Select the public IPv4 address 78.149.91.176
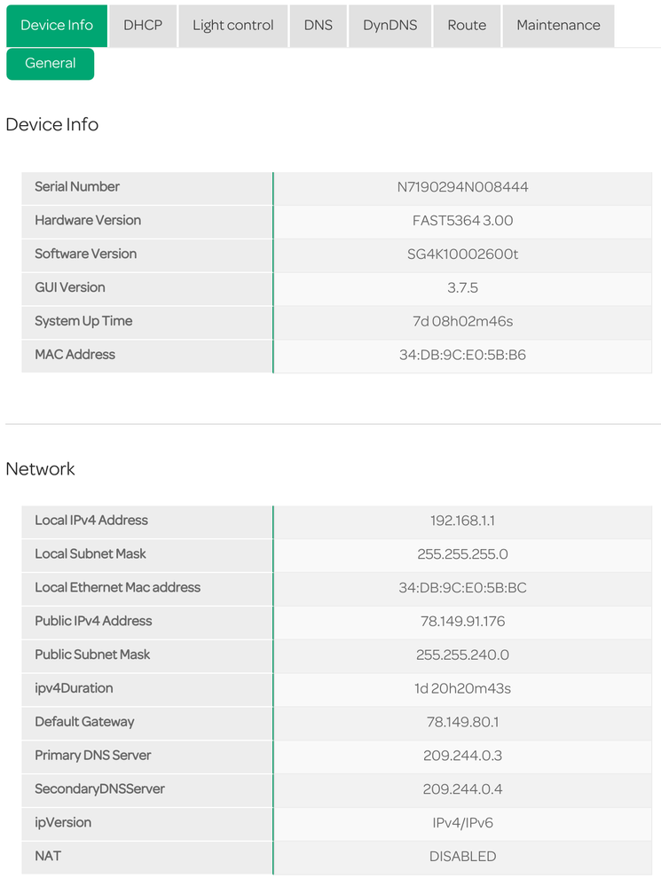The width and height of the screenshot is (661, 886). [462, 622]
